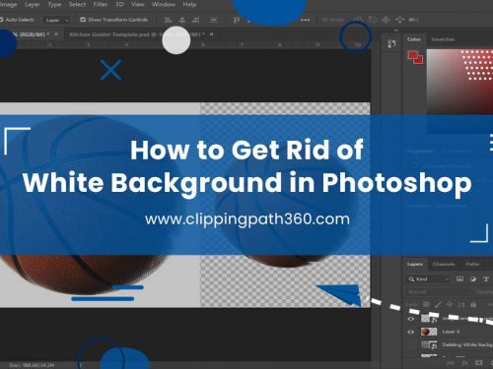The height and width of the screenshot is (369, 493).
Task: Select the 3D camera scale mode icon
Action: 413,20
